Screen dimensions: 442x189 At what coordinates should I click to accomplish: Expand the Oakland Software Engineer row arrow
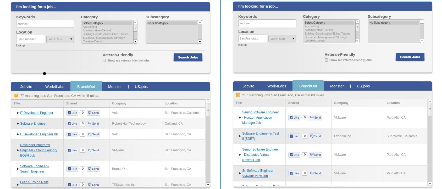tap(18, 124)
